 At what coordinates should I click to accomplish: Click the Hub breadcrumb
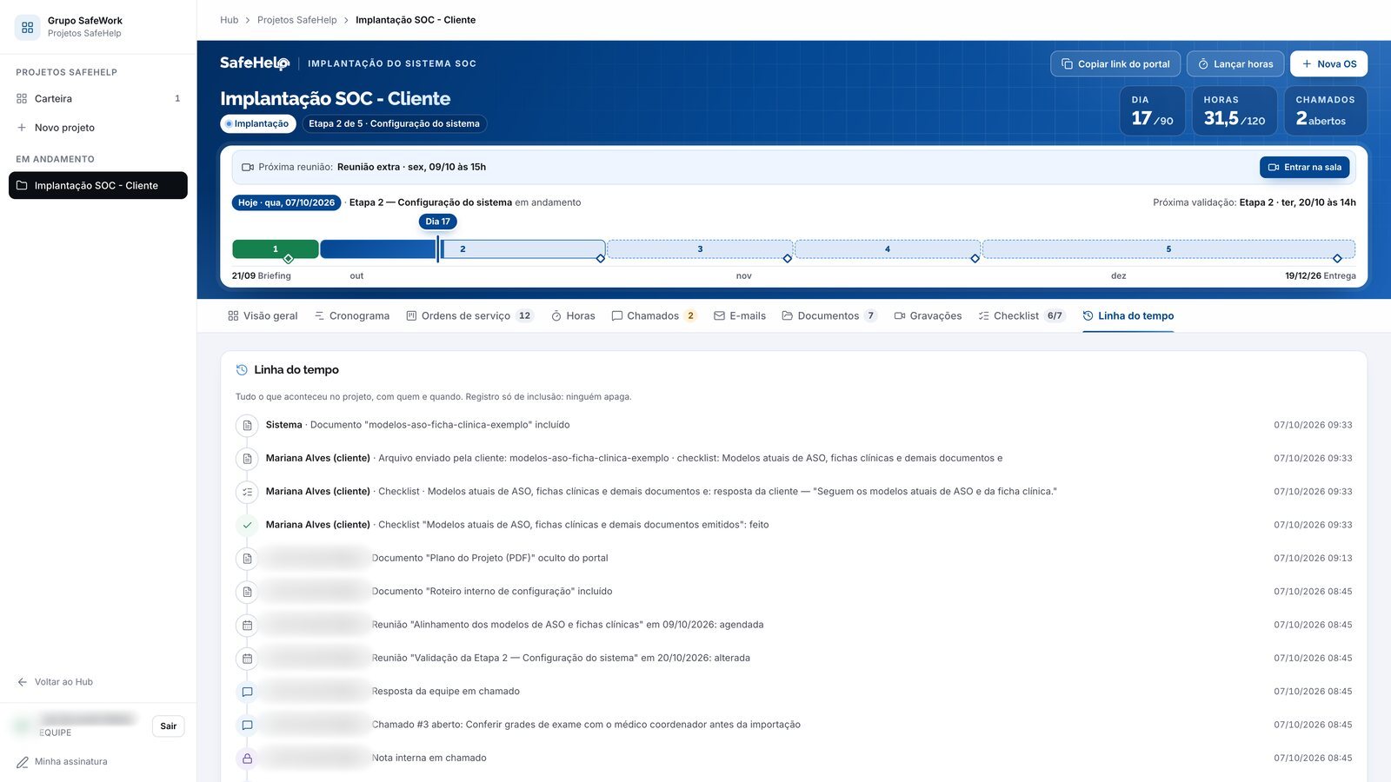coord(229,20)
